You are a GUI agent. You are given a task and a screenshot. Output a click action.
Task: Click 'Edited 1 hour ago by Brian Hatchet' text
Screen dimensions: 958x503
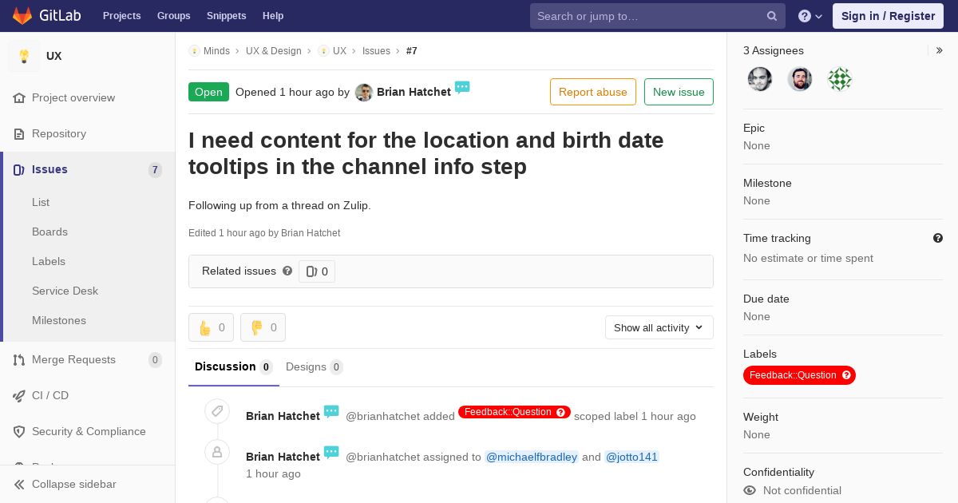pyautogui.click(x=264, y=233)
